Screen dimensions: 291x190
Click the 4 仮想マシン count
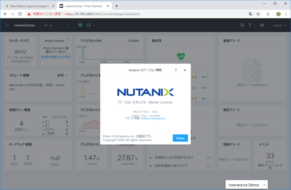[21, 123]
